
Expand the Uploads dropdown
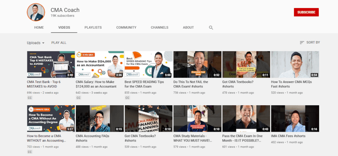[36, 43]
